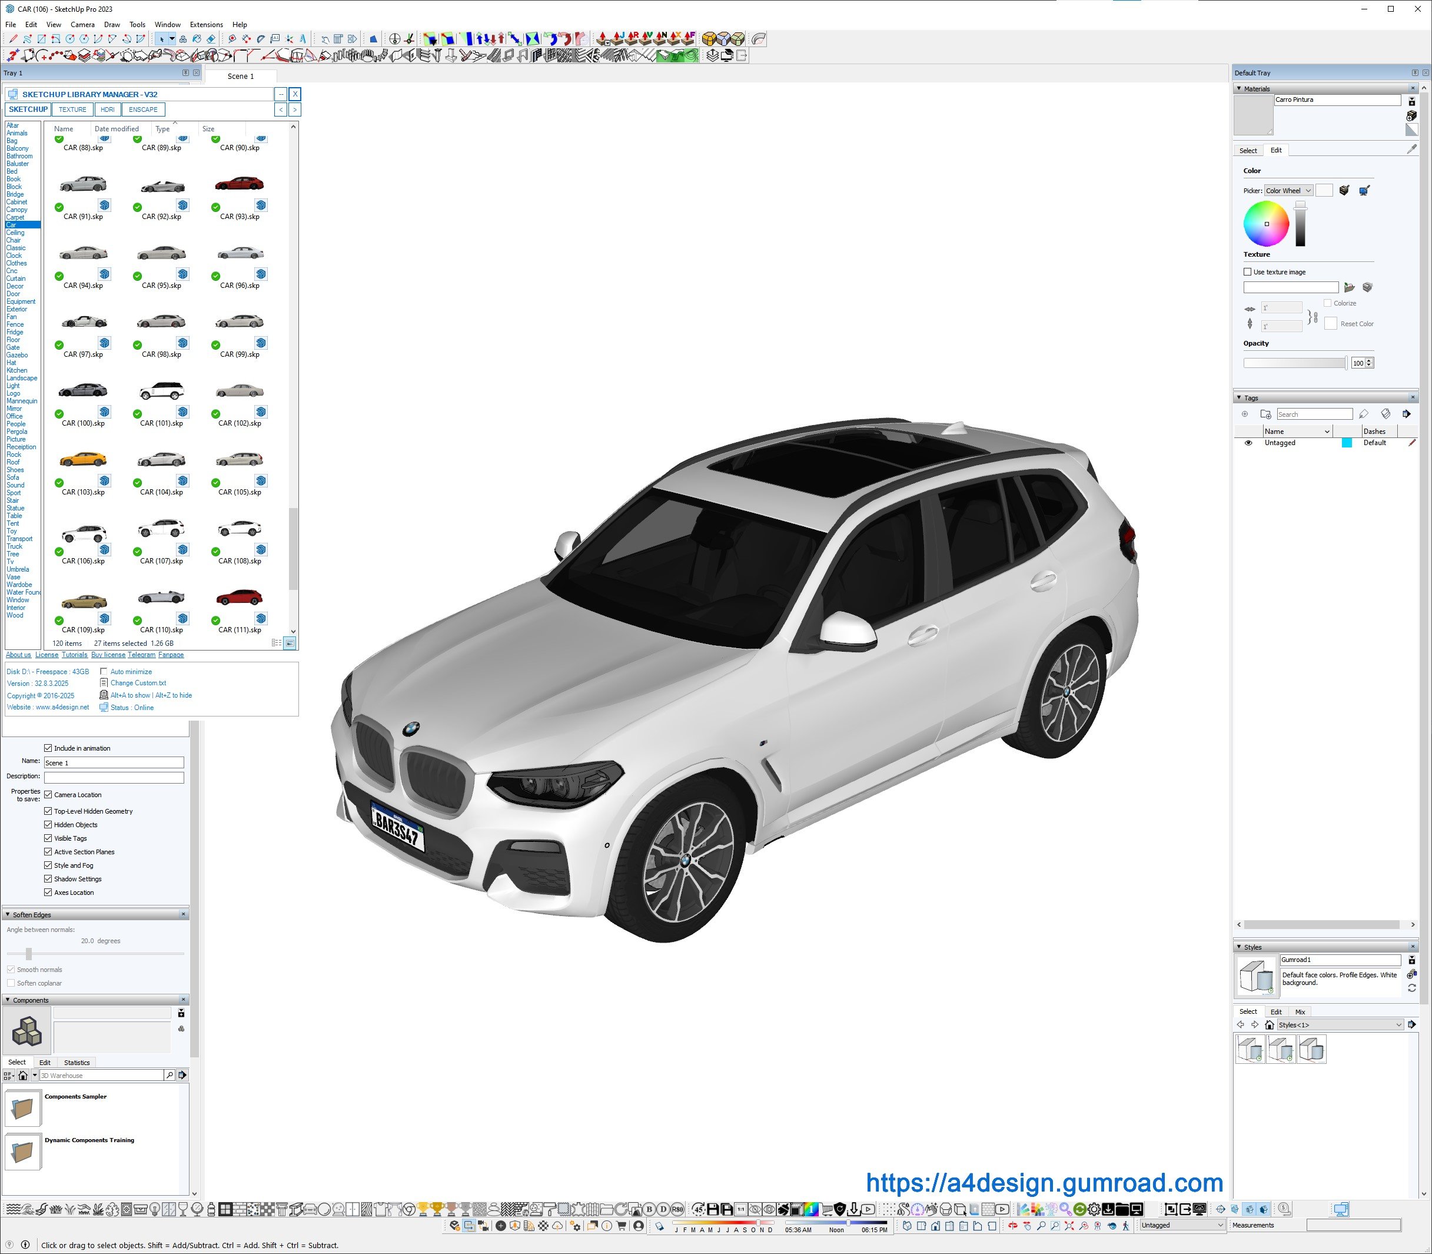
Task: Click Add Tag Folder icon
Action: (x=1265, y=414)
